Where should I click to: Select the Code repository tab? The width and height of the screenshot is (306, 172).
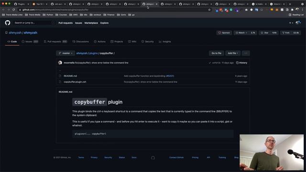(12, 42)
